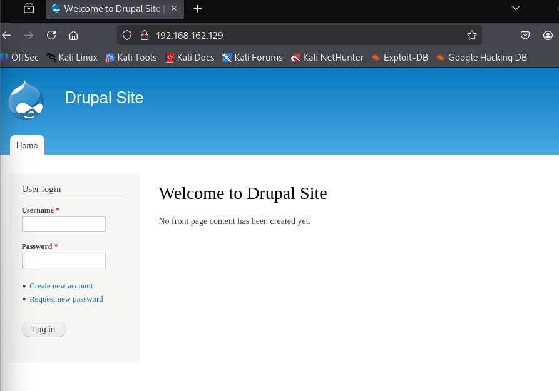Viewport: 559px width, 391px height.
Task: Go back using the back arrow
Action: point(6,35)
